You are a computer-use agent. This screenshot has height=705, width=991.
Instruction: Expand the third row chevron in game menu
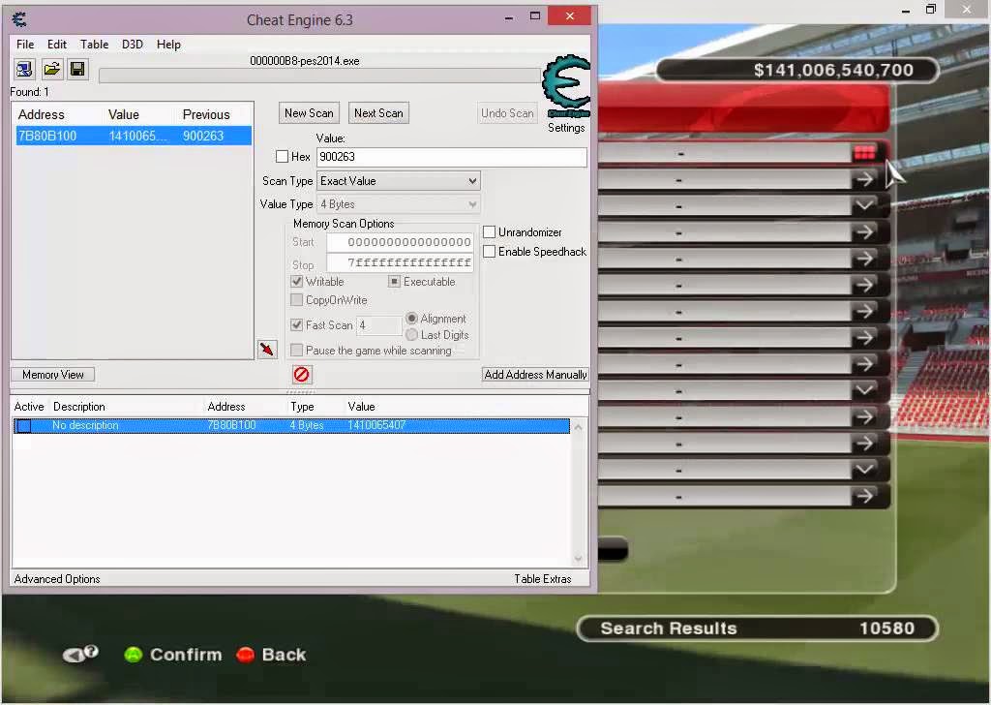(x=864, y=205)
